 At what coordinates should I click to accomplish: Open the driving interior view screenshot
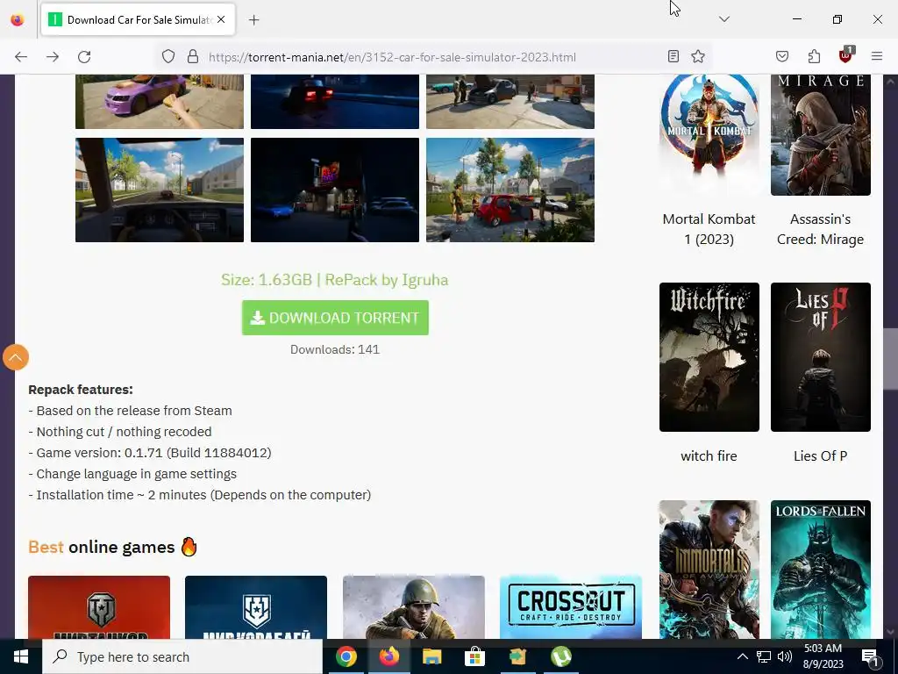coord(160,190)
